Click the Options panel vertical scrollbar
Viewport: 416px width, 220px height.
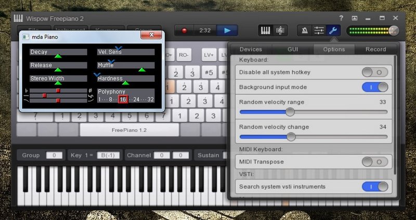coord(395,115)
